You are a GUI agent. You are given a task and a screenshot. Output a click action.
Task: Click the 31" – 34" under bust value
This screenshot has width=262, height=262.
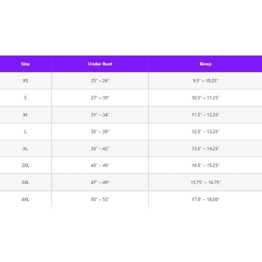click(100, 115)
